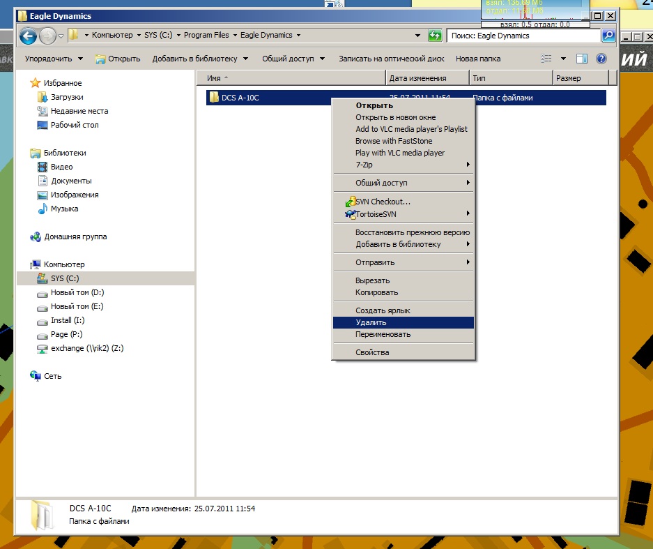
Task: Open the exchange (\\rik2) (Z:) network drive
Action: tap(80, 348)
